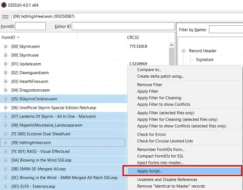
Task: Select the [09] hdtHighHeel.esm row
Action: [63, 142]
